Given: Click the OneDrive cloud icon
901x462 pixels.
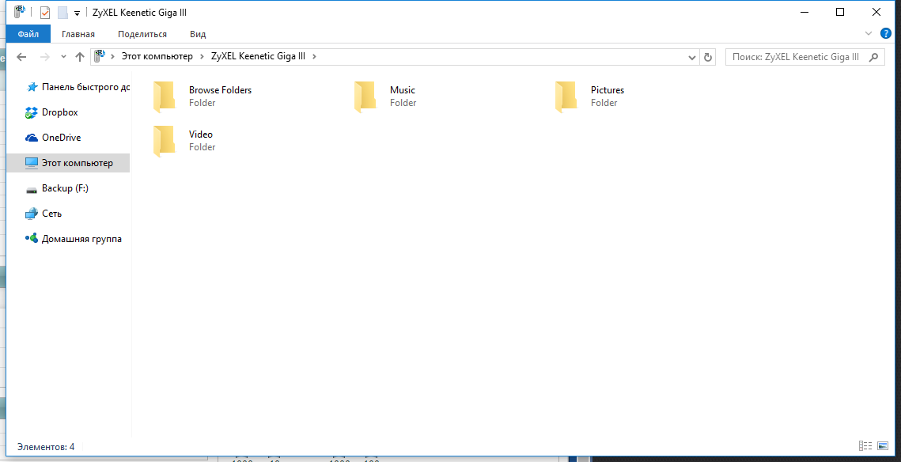Looking at the screenshot, I should click(32, 138).
